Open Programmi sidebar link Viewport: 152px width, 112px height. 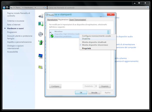[12, 32]
